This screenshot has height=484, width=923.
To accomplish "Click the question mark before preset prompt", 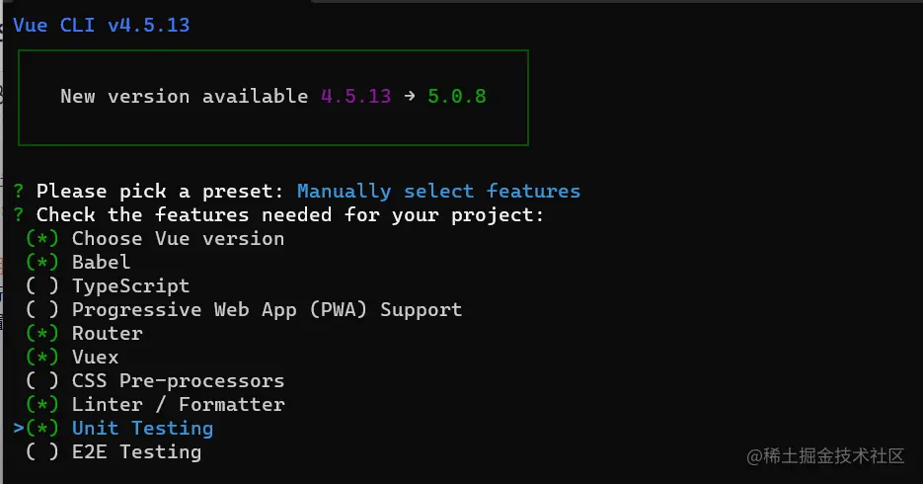I will click(19, 191).
